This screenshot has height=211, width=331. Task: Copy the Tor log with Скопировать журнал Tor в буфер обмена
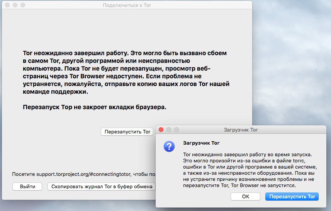tap(102, 187)
